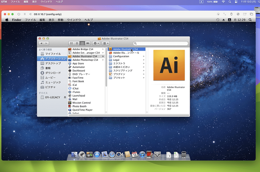
Task: Switch Finder to list view
Action: [77, 43]
